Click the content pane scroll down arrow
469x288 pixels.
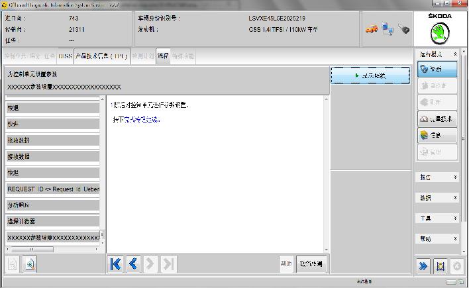[327, 250]
